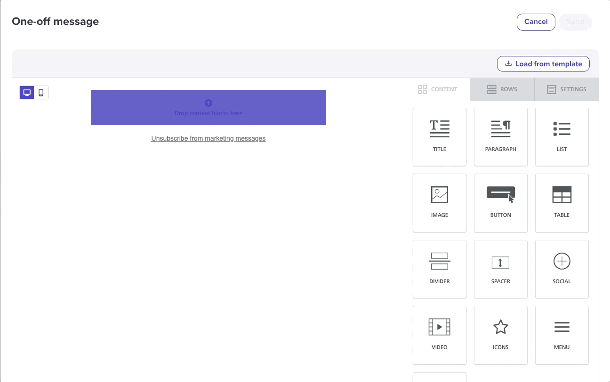
Task: Select the Image content block
Action: (x=439, y=203)
